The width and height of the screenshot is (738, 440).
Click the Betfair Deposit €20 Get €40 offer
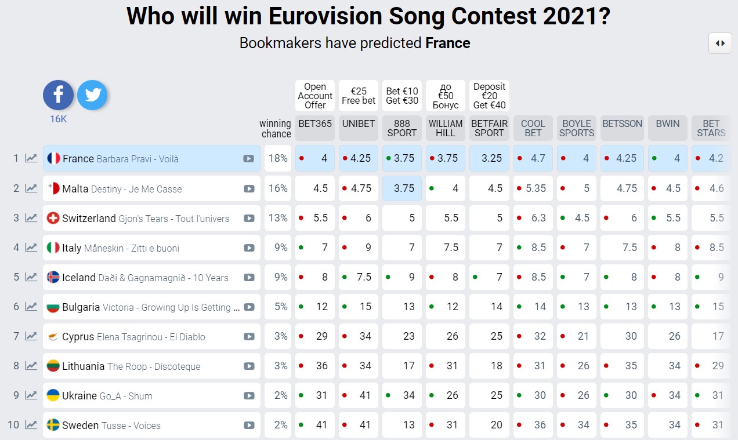[489, 96]
